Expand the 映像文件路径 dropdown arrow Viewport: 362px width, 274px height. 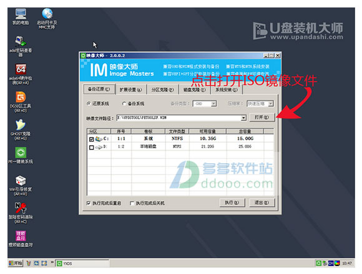[x=243, y=118]
